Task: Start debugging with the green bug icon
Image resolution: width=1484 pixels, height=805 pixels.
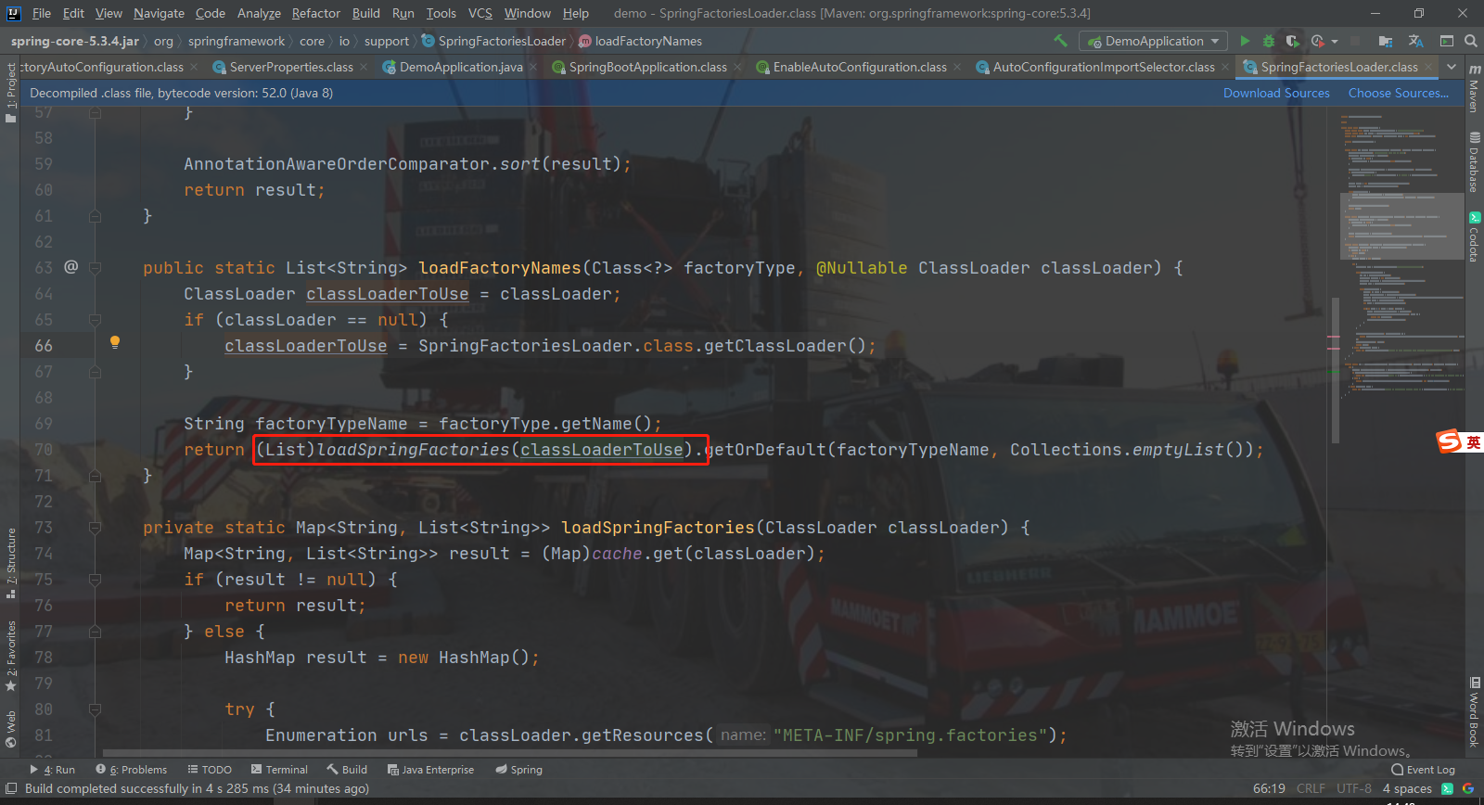Action: click(x=1269, y=41)
